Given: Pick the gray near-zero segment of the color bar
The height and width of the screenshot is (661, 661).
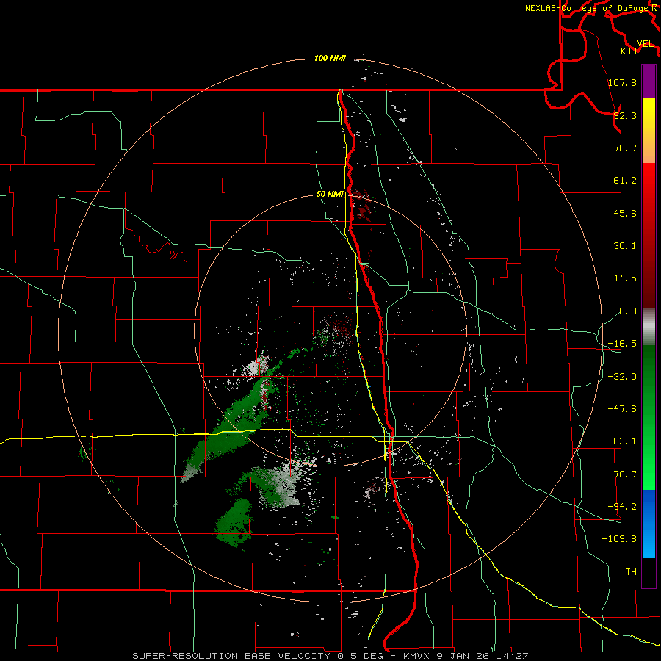Looking at the screenshot, I should pyautogui.click(x=649, y=327).
